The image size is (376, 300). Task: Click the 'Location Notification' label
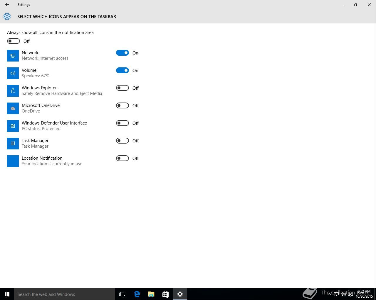point(42,158)
